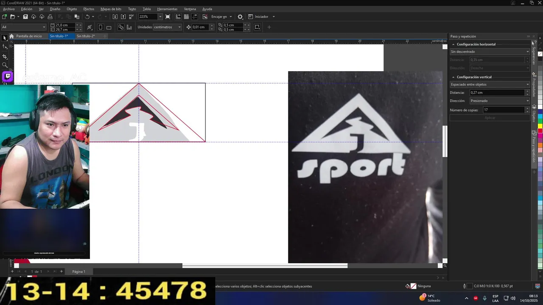Screen dimensions: 543x305
Task: Click the Full-screen preview icon
Action: point(168,17)
